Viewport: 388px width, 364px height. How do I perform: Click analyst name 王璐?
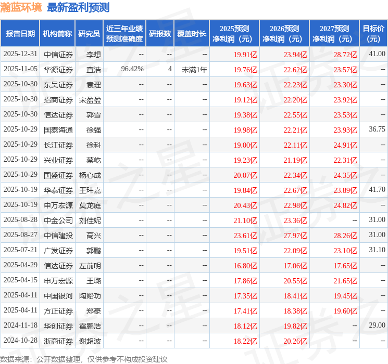(x=94, y=281)
